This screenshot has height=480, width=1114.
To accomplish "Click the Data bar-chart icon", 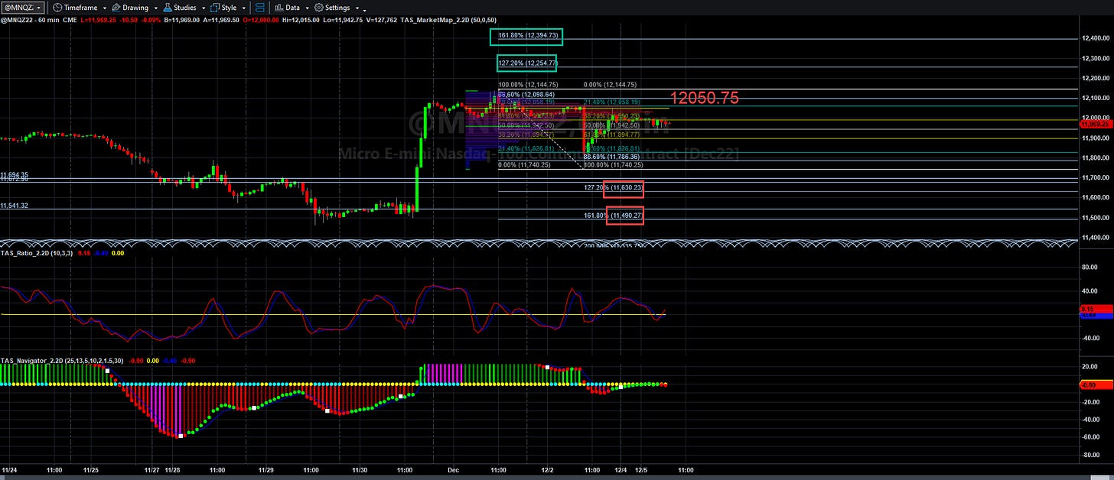I will tap(278, 8).
